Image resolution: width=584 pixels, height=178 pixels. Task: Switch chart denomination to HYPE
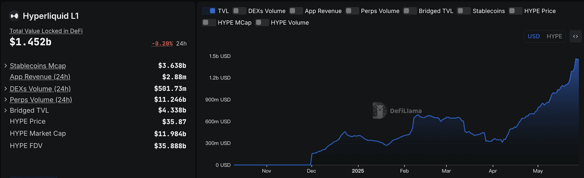[x=554, y=36]
